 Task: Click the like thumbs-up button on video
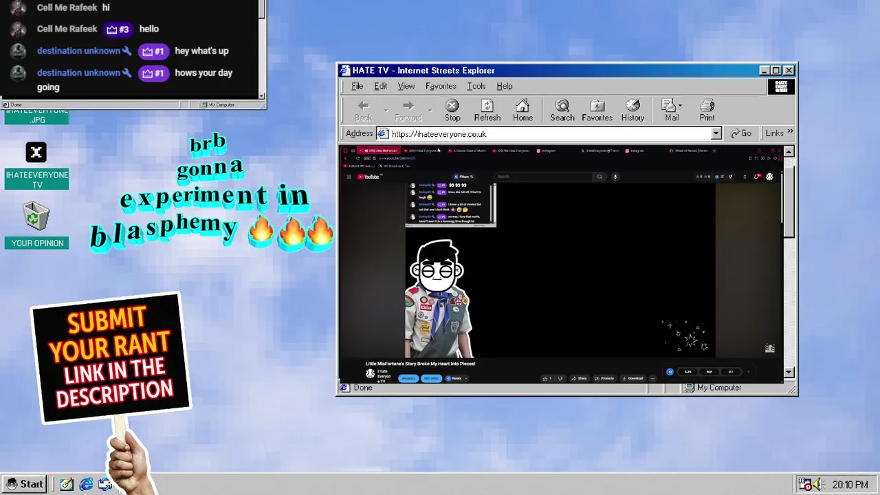[547, 378]
